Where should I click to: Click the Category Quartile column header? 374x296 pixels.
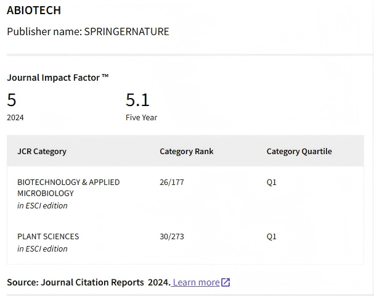(x=299, y=151)
